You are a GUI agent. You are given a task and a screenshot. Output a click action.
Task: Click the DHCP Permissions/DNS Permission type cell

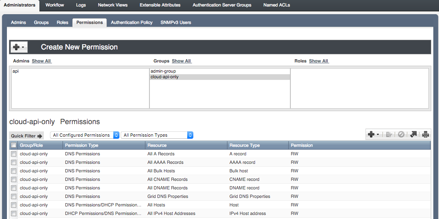(x=104, y=213)
